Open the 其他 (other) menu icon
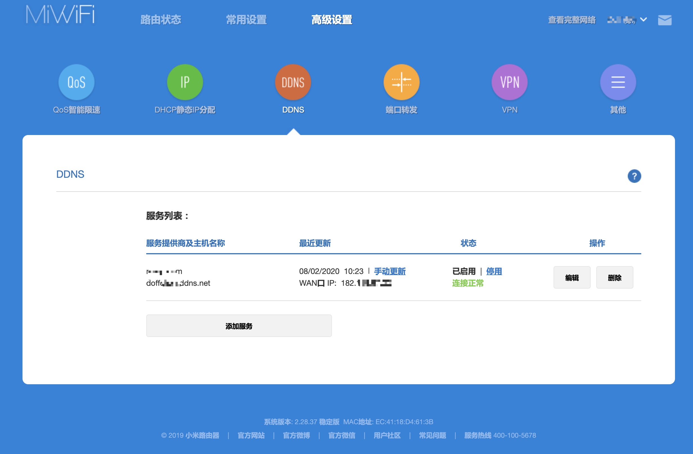Screen dimensions: 693x454 coord(618,82)
